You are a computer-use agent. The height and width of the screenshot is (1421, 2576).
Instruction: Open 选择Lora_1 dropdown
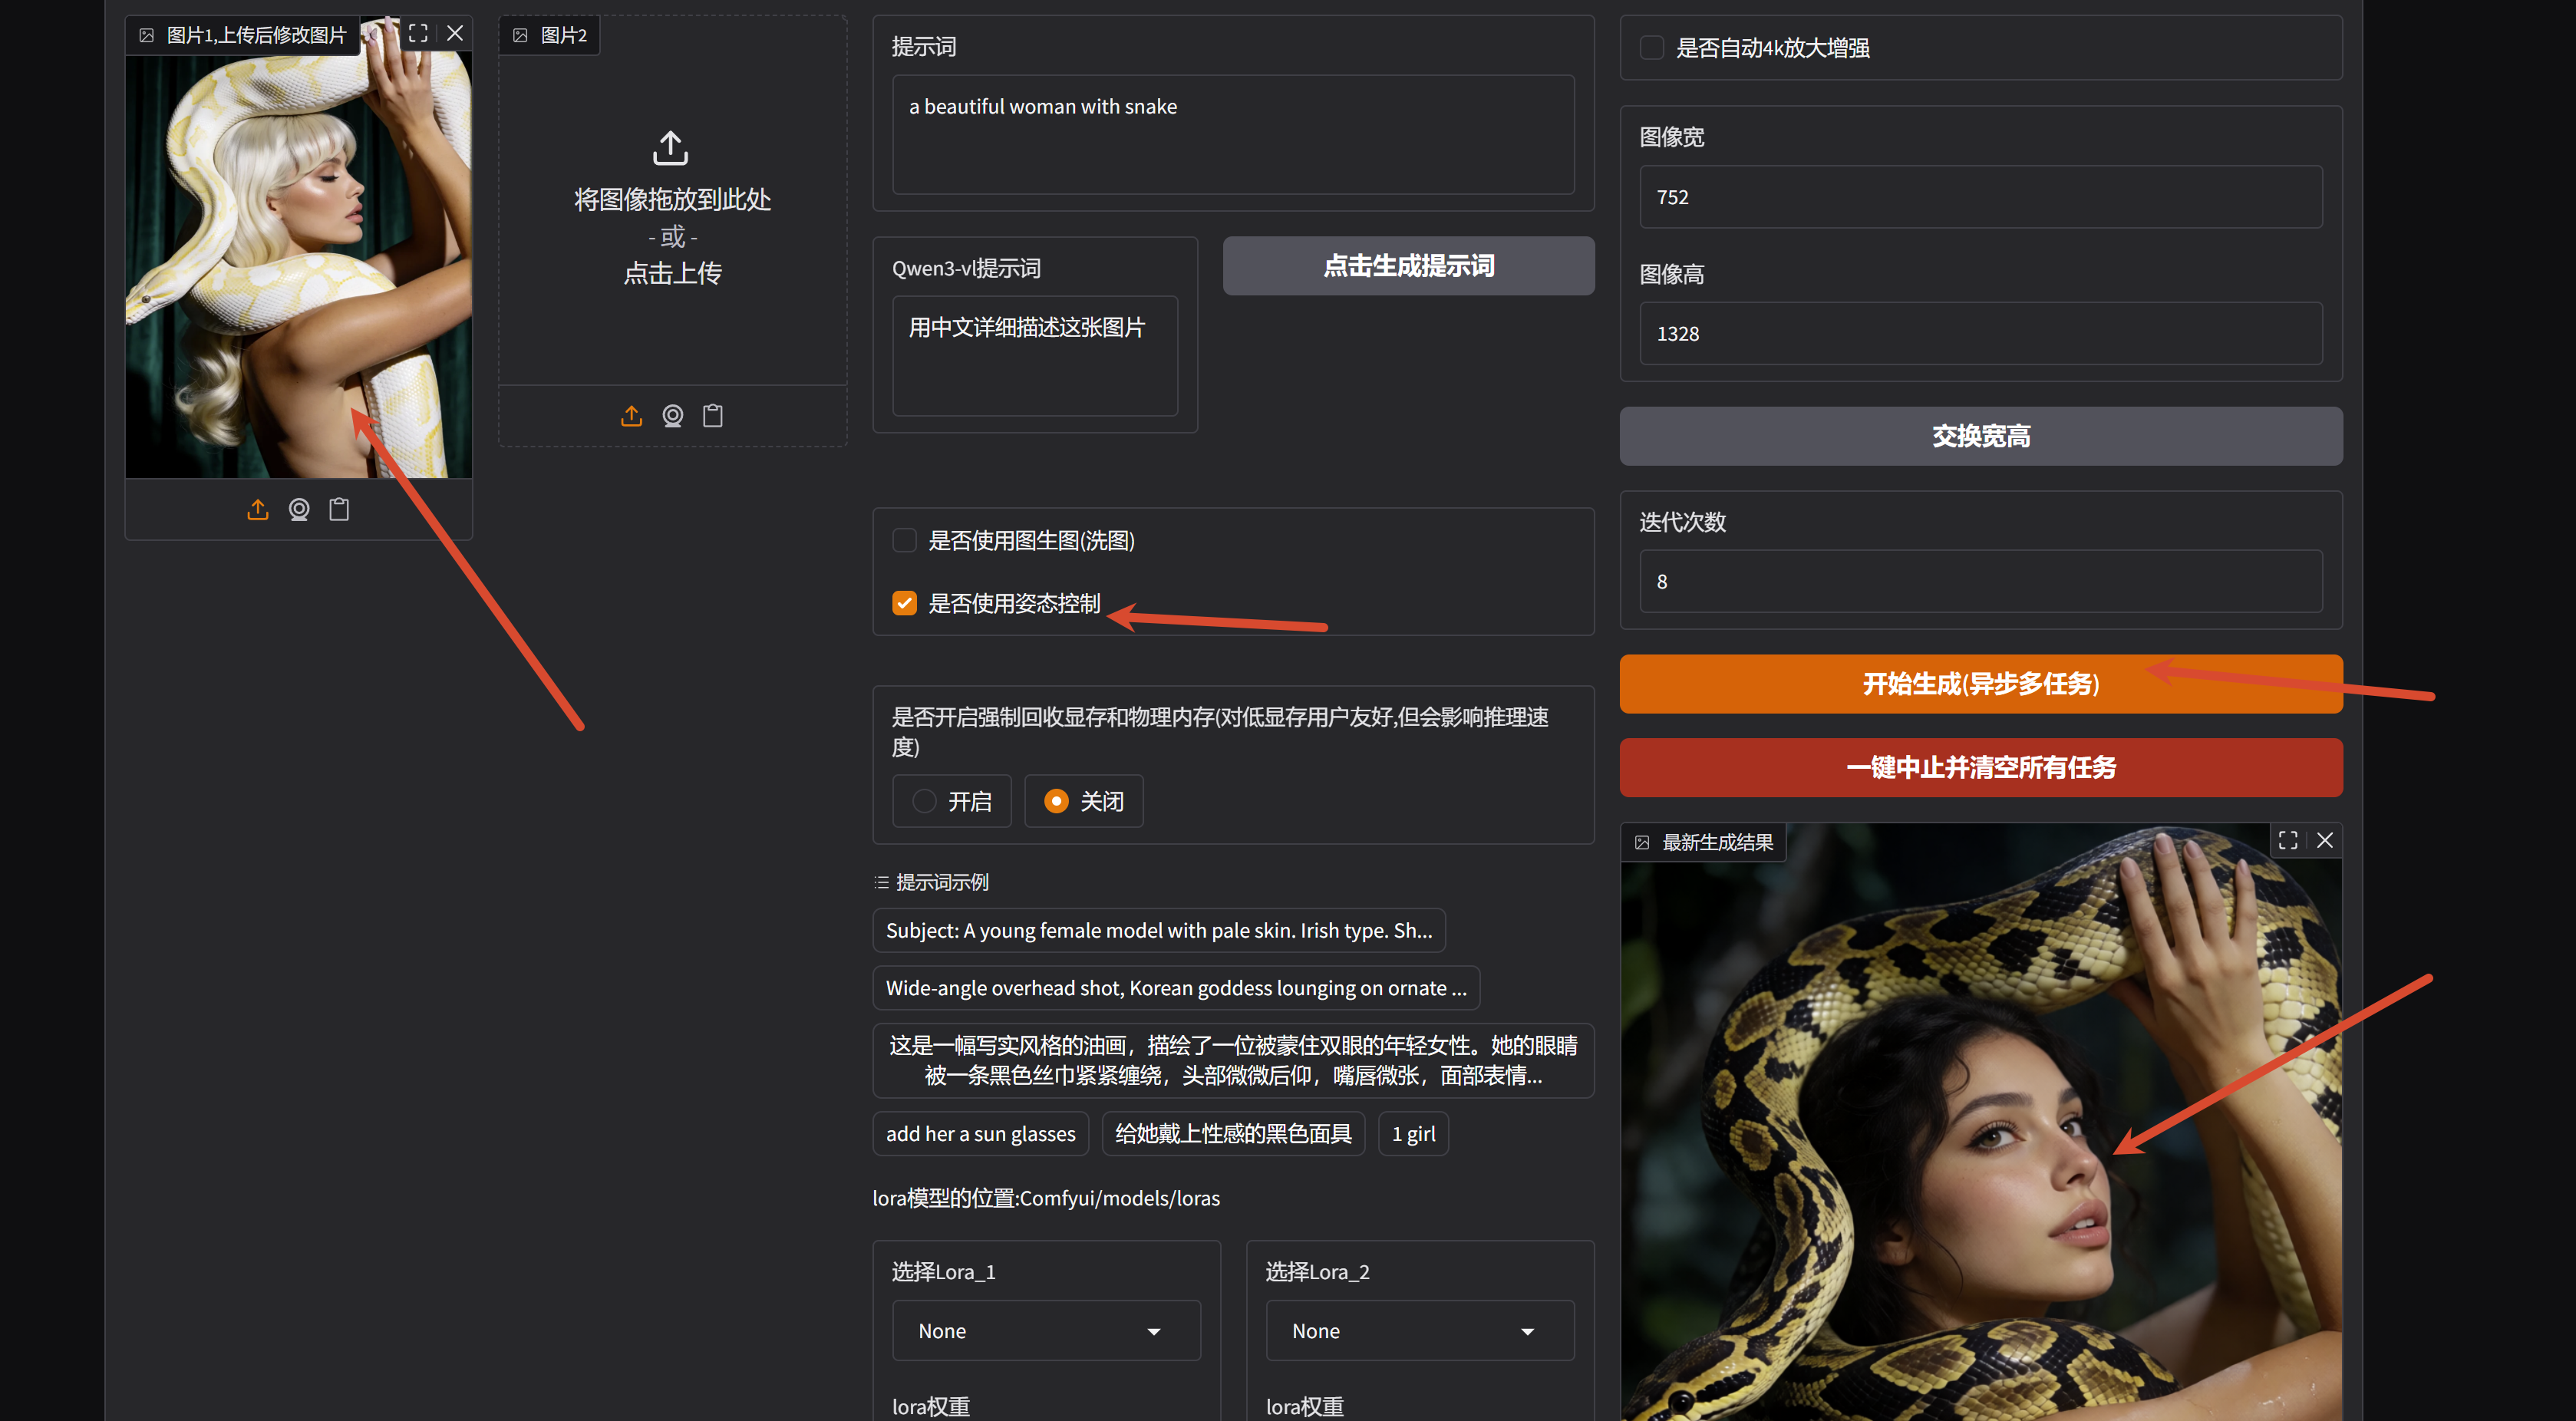pyautogui.click(x=1046, y=1331)
